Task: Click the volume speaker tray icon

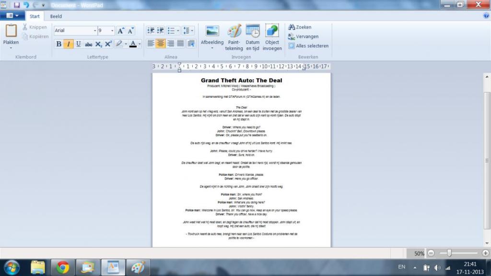Action: [437, 268]
